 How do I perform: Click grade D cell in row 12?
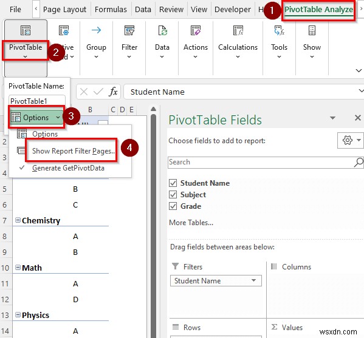pos(76,299)
